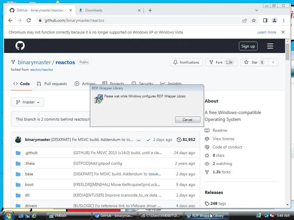The width and height of the screenshot is (294, 220).
Task: Bookmark this page with the star icon
Action: click(254, 20)
